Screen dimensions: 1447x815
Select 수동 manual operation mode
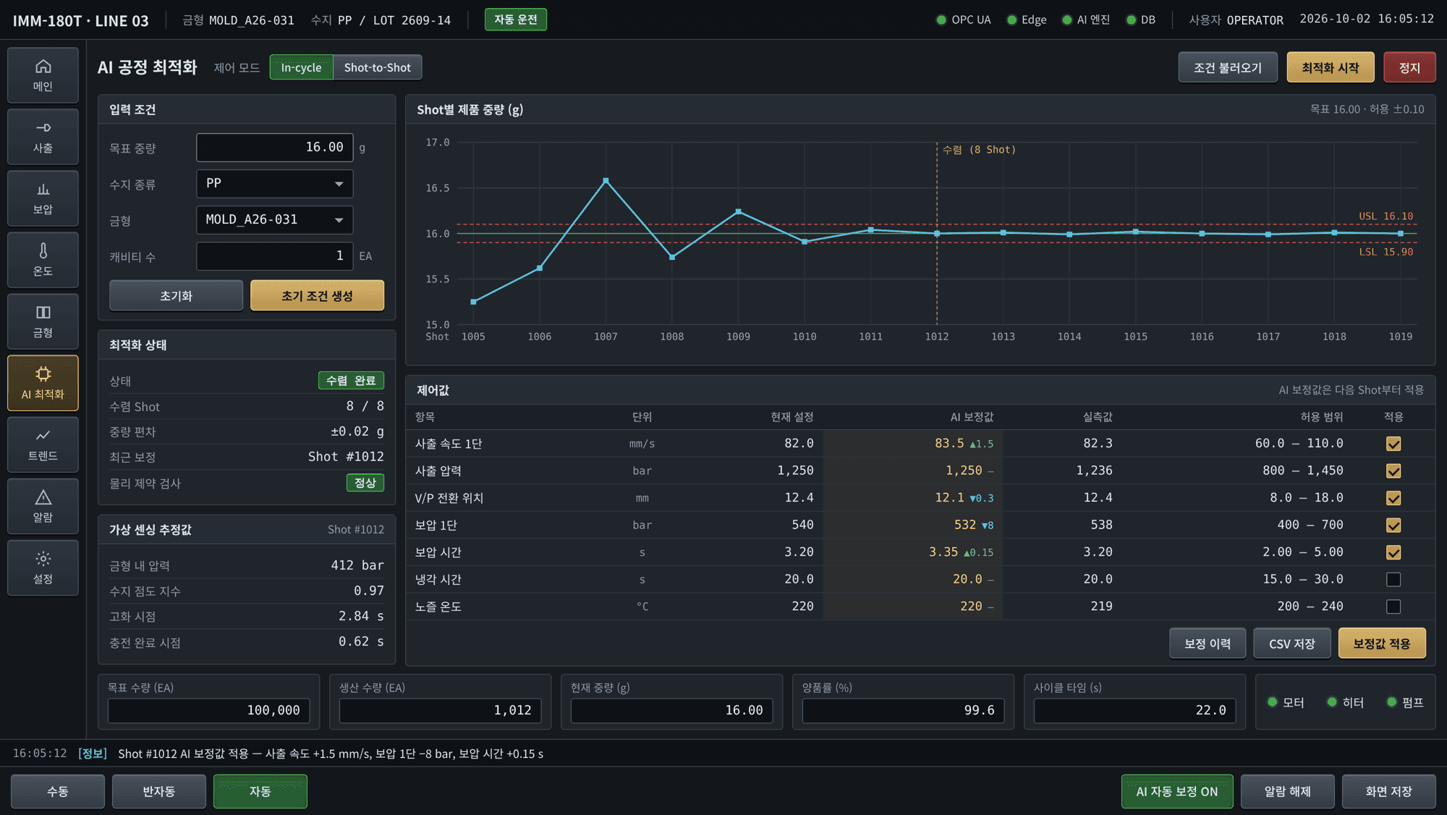(58, 791)
